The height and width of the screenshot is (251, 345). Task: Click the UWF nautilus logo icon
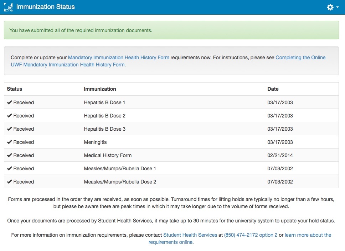click(x=8, y=7)
